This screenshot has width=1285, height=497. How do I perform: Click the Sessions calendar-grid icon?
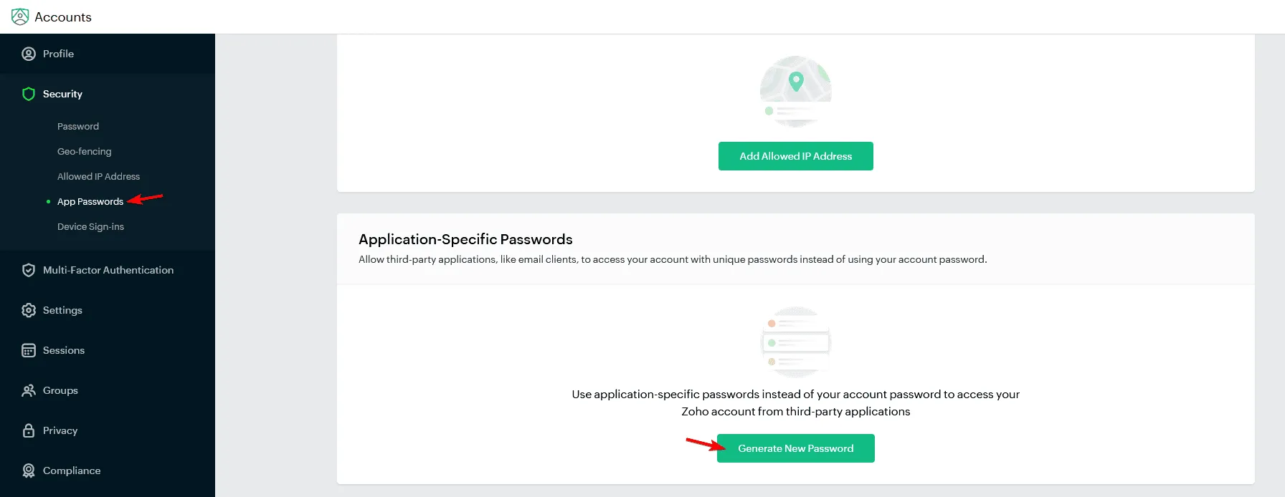(x=28, y=350)
